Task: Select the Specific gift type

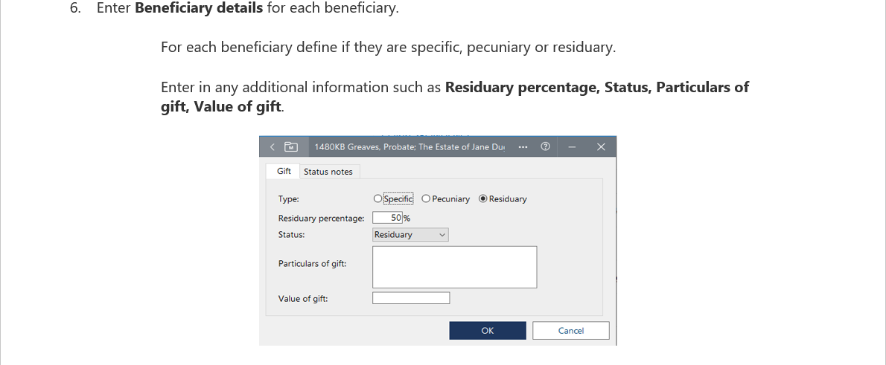Action: tap(378, 199)
